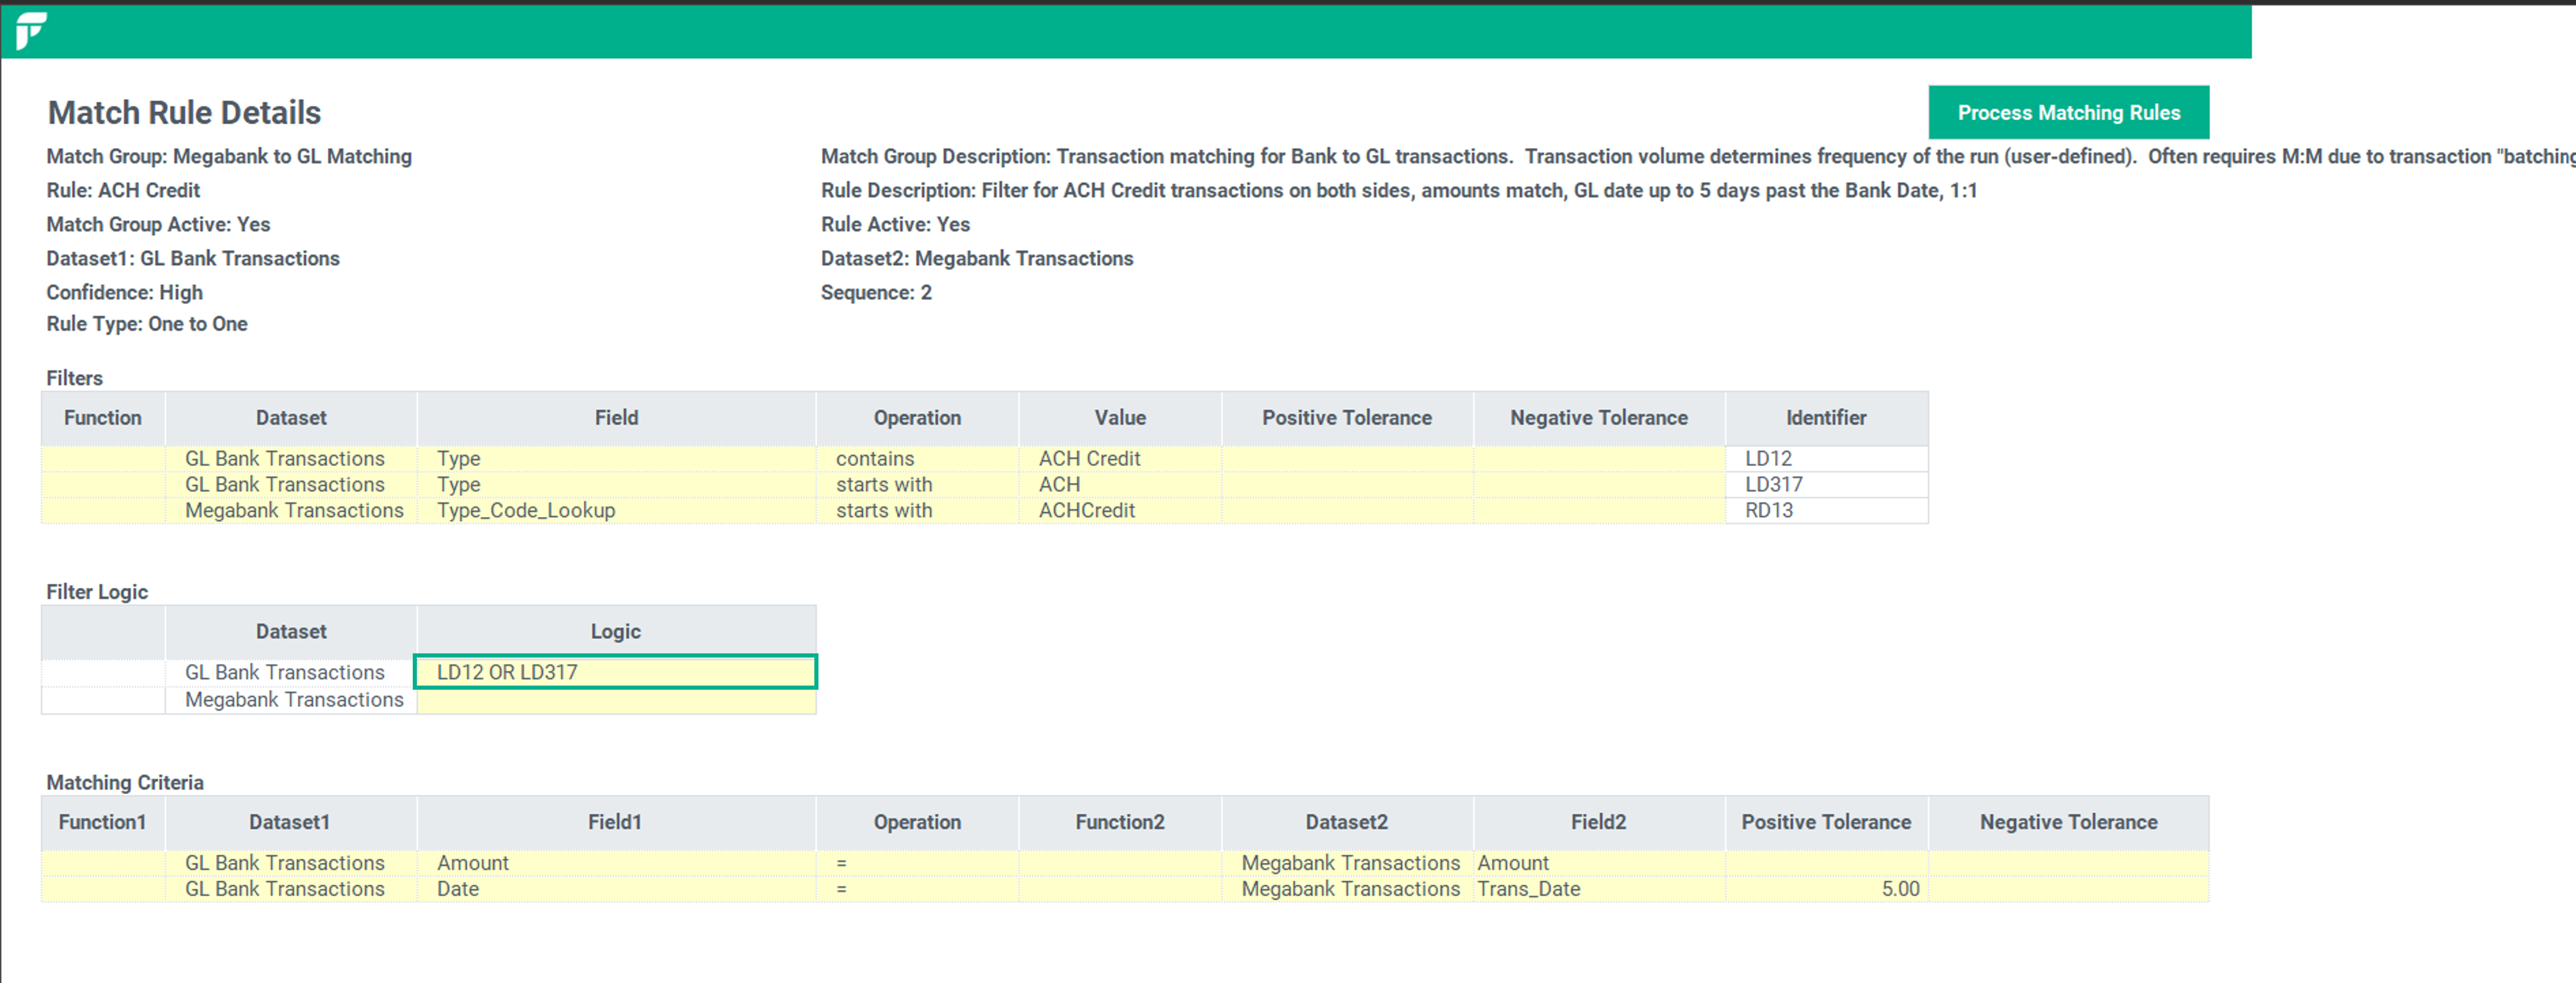Screen dimensions: 2576x983
Task: Click the Function2 column header
Action: click(1119, 822)
